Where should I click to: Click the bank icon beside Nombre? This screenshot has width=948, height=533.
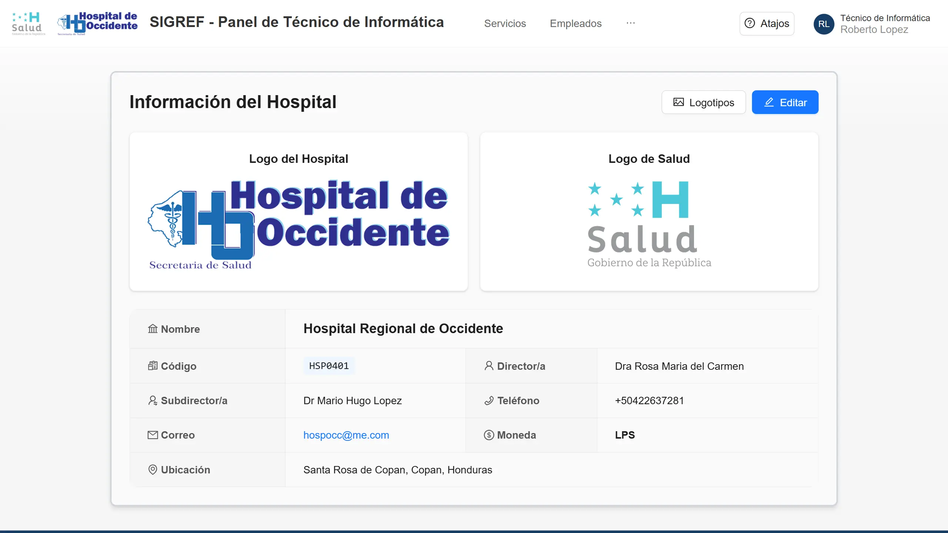153,329
